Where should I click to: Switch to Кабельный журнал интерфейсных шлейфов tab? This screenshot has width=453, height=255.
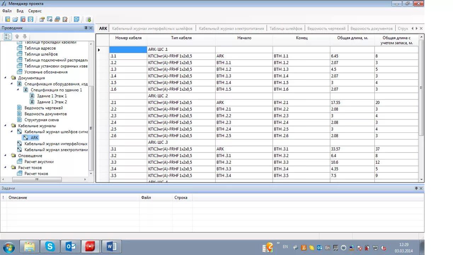coord(152,28)
